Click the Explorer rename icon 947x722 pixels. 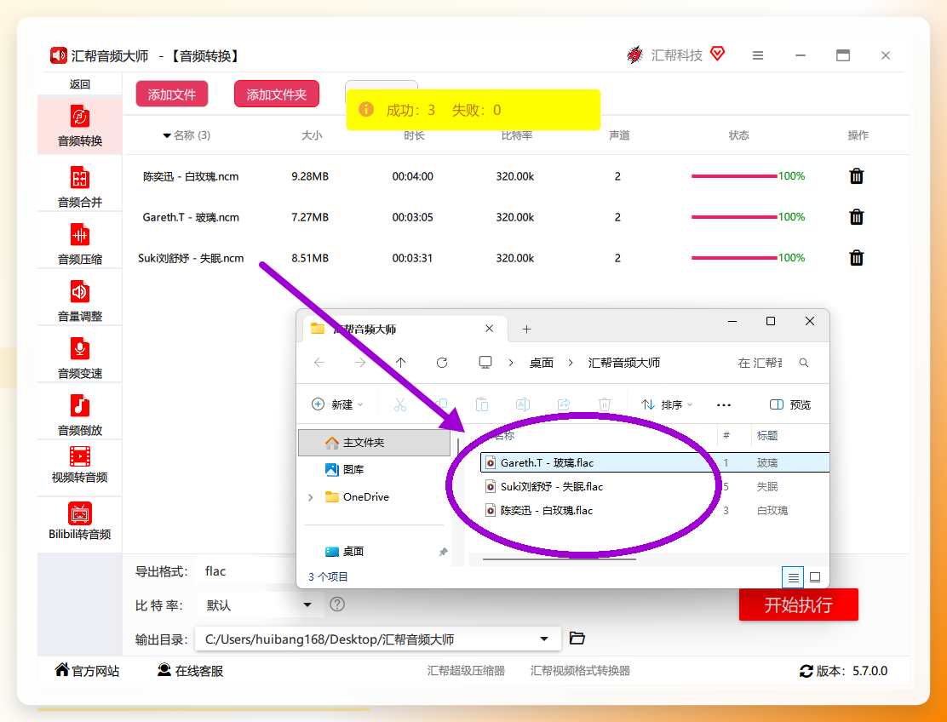tap(523, 404)
